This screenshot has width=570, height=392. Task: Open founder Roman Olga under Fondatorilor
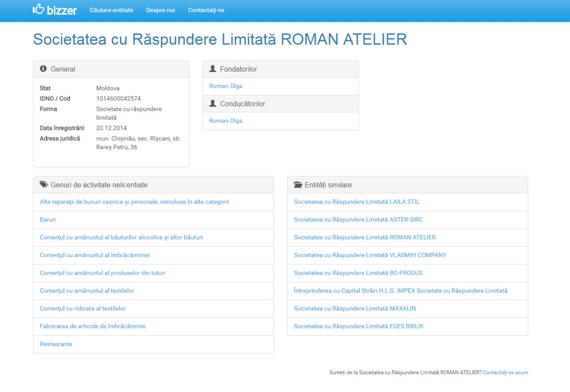226,86
